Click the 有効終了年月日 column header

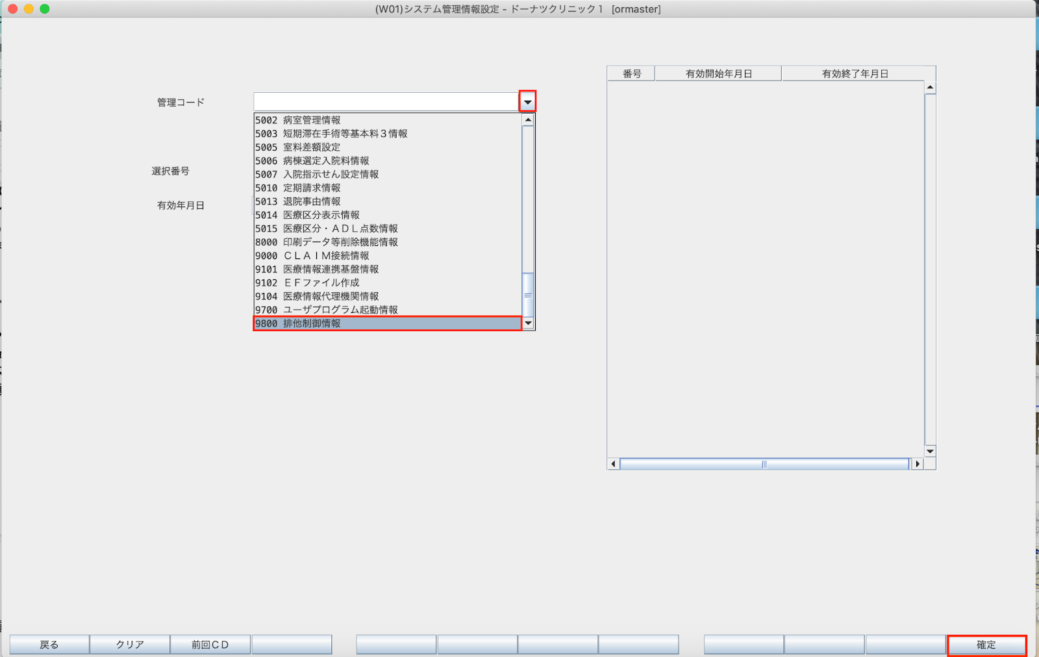(855, 74)
